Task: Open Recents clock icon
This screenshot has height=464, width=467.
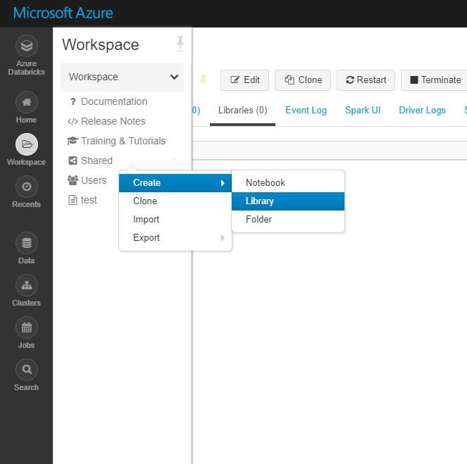Action: coord(27,187)
